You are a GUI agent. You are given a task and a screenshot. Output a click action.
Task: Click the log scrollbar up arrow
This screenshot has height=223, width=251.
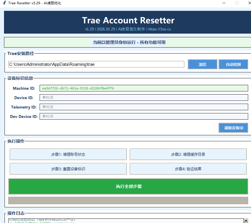246,221
